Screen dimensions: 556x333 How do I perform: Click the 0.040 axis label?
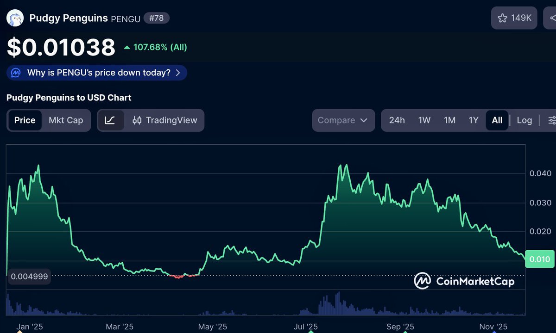tap(540, 173)
